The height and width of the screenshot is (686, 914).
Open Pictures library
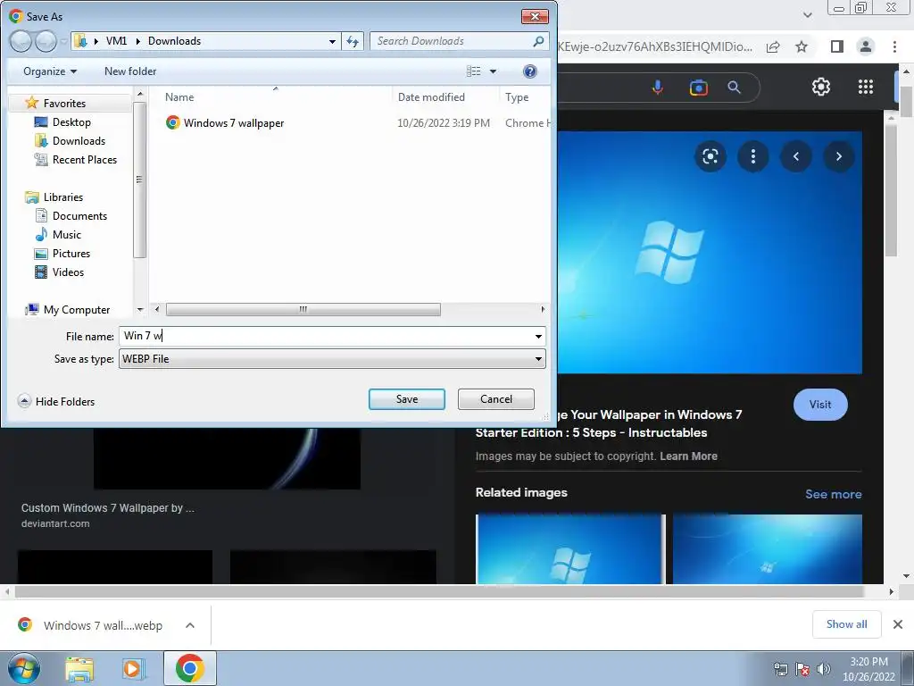pyautogui.click(x=71, y=253)
